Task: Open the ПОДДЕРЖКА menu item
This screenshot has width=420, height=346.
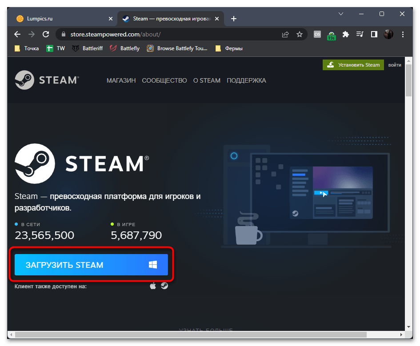Action: (x=246, y=80)
